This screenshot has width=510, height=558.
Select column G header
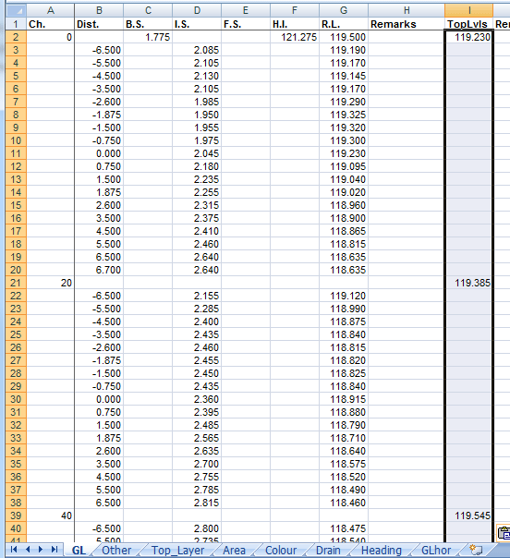344,11
